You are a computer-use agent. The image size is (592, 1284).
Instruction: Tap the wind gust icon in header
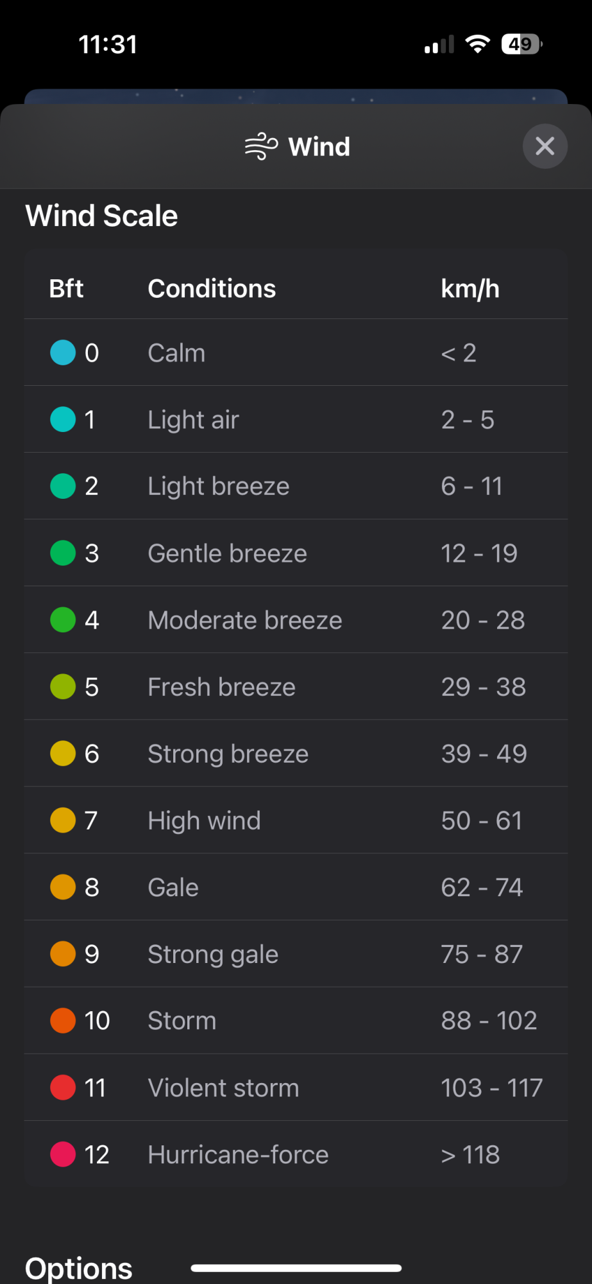pyautogui.click(x=261, y=146)
